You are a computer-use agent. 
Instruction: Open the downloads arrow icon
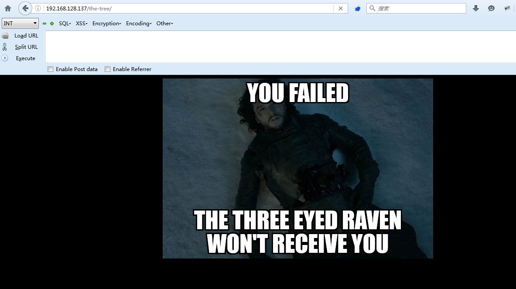pos(476,9)
